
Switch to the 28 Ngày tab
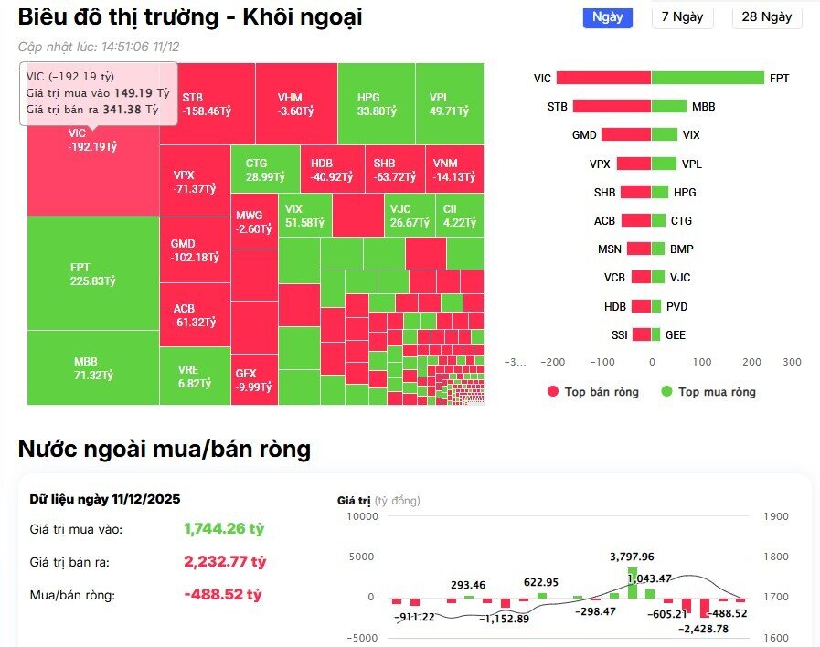766,17
